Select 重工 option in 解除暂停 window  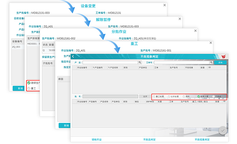pos(32,88)
